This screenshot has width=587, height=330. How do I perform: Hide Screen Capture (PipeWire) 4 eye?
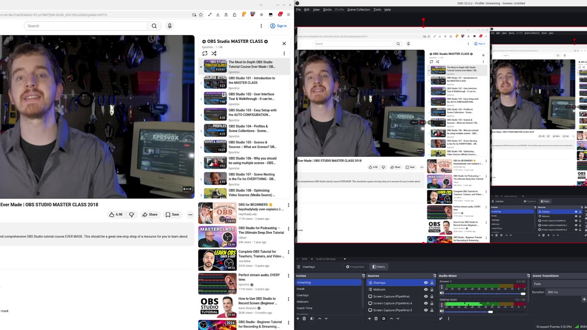coord(426,303)
